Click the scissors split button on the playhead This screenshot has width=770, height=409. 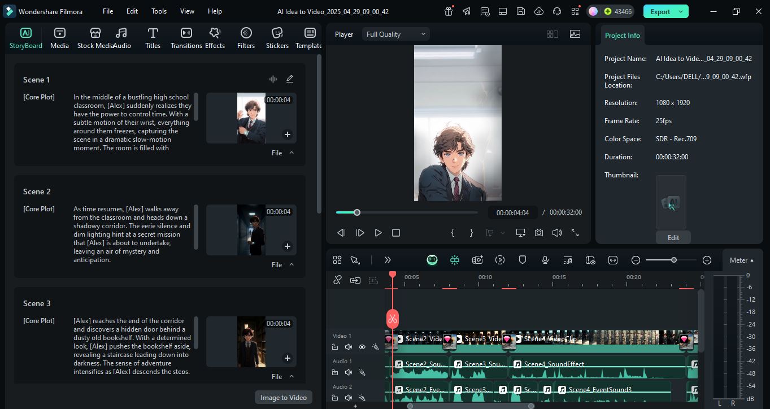point(393,319)
